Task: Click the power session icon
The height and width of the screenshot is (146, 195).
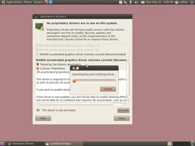Action: 192,2
